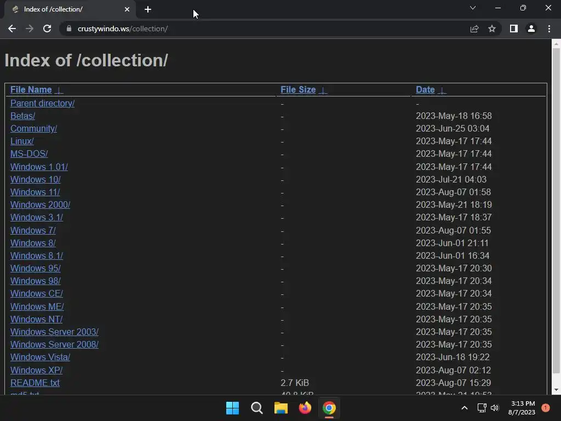Screen dimensions: 561x421
Task: Click descending arrow next to File Name
Action: tap(59, 90)
